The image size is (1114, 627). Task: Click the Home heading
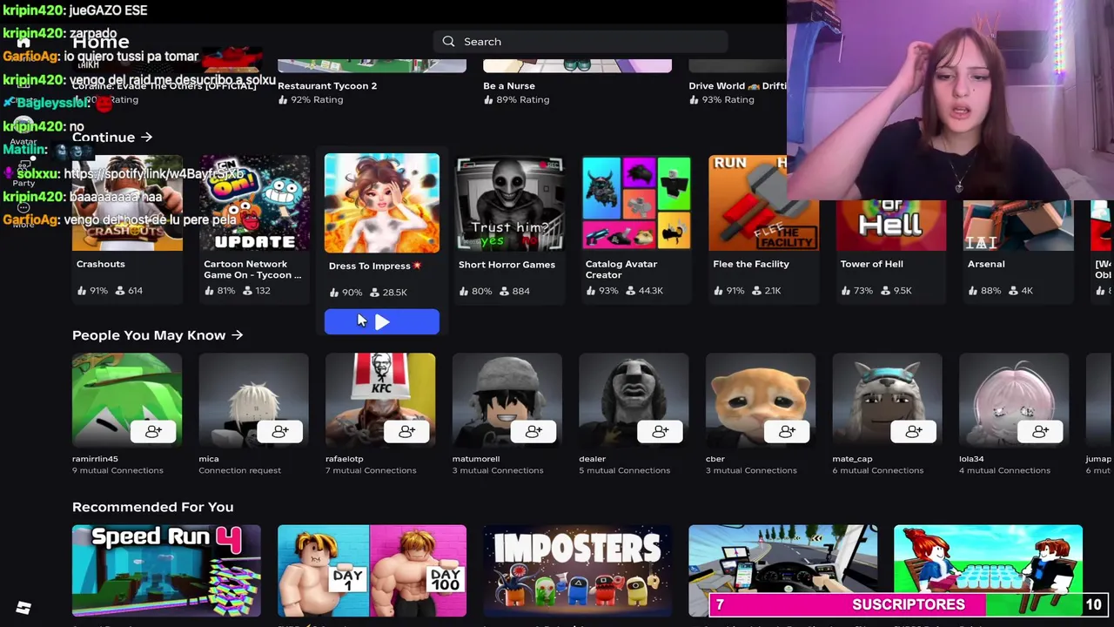click(x=101, y=42)
